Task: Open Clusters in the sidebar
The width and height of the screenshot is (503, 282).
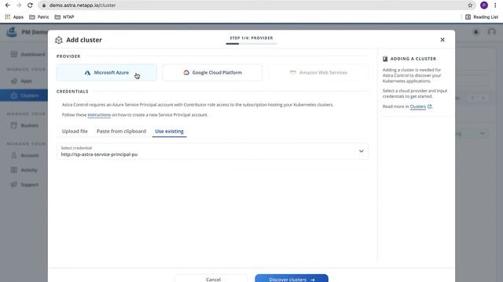Action: coord(24,96)
